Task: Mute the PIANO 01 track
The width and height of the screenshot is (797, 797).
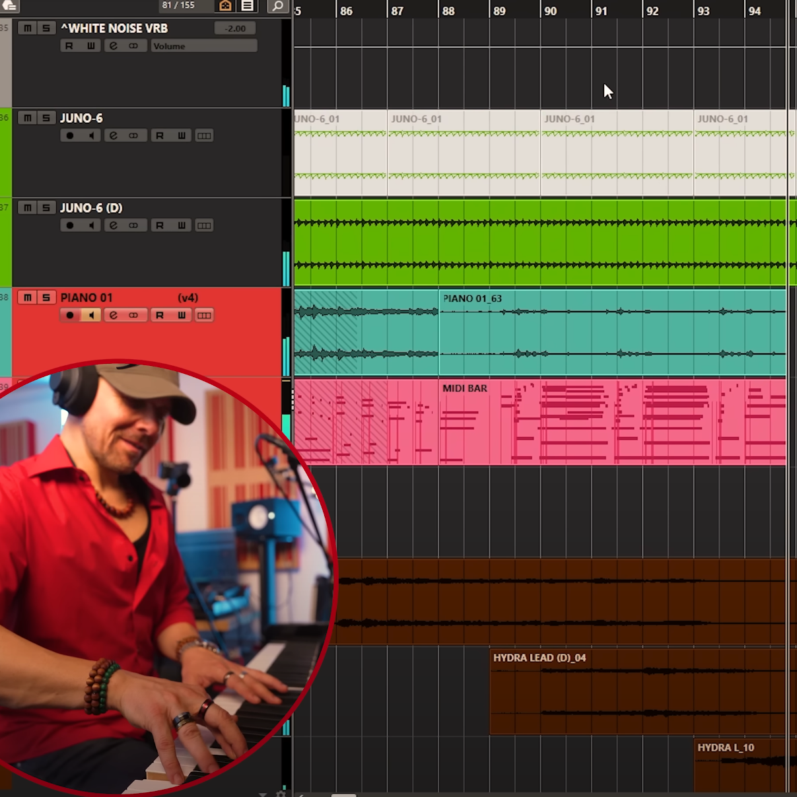Action: 27,298
